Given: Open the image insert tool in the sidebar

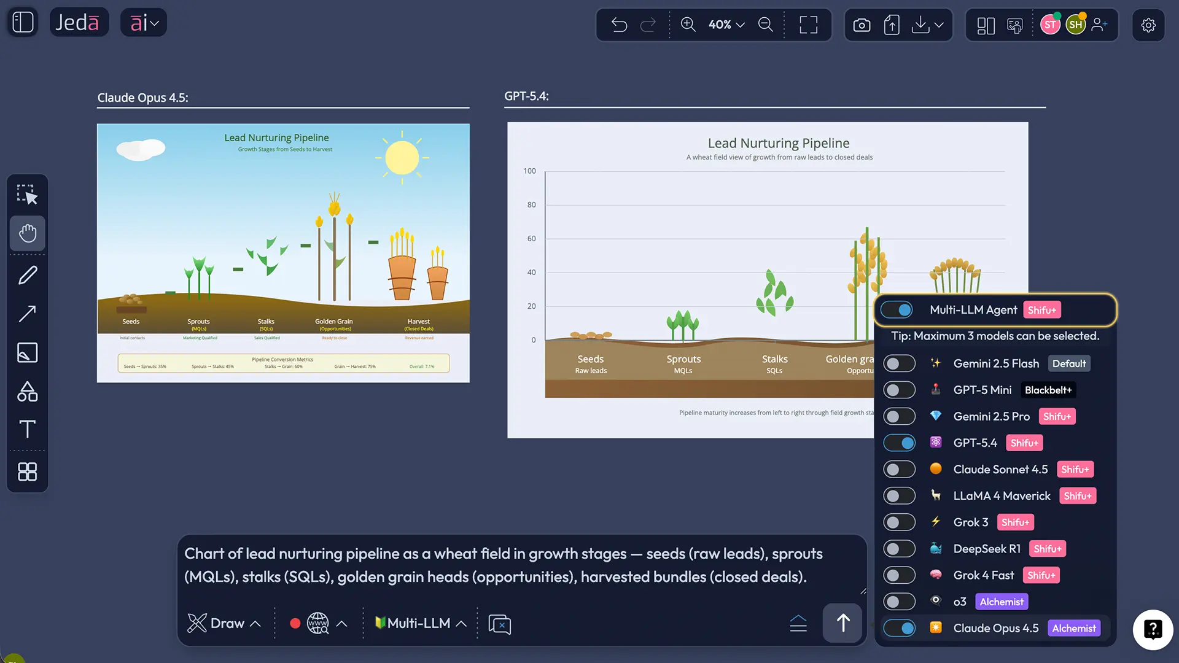Looking at the screenshot, I should click(x=27, y=352).
